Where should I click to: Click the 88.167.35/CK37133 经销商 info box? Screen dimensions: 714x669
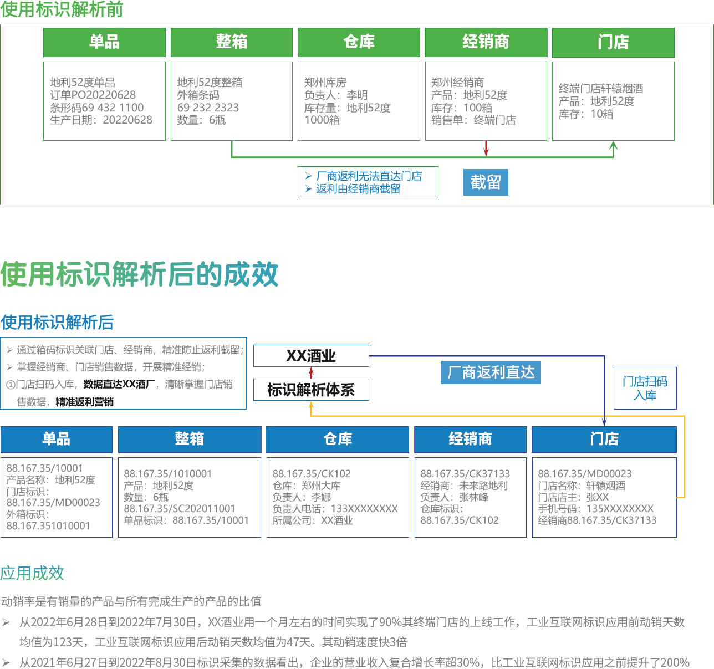470,497
